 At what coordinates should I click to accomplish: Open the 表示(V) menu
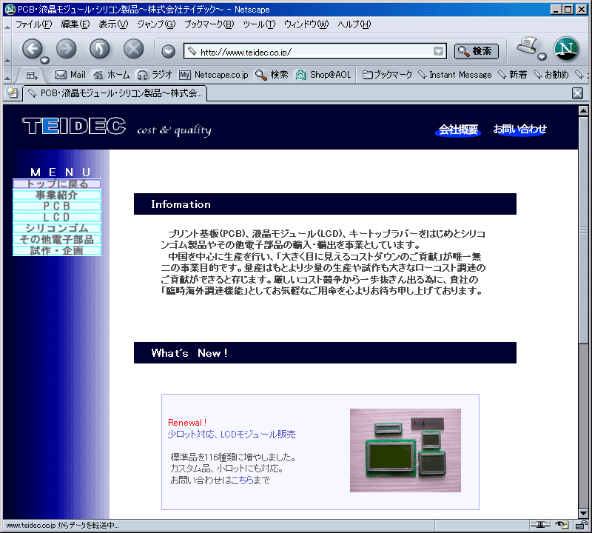click(113, 24)
